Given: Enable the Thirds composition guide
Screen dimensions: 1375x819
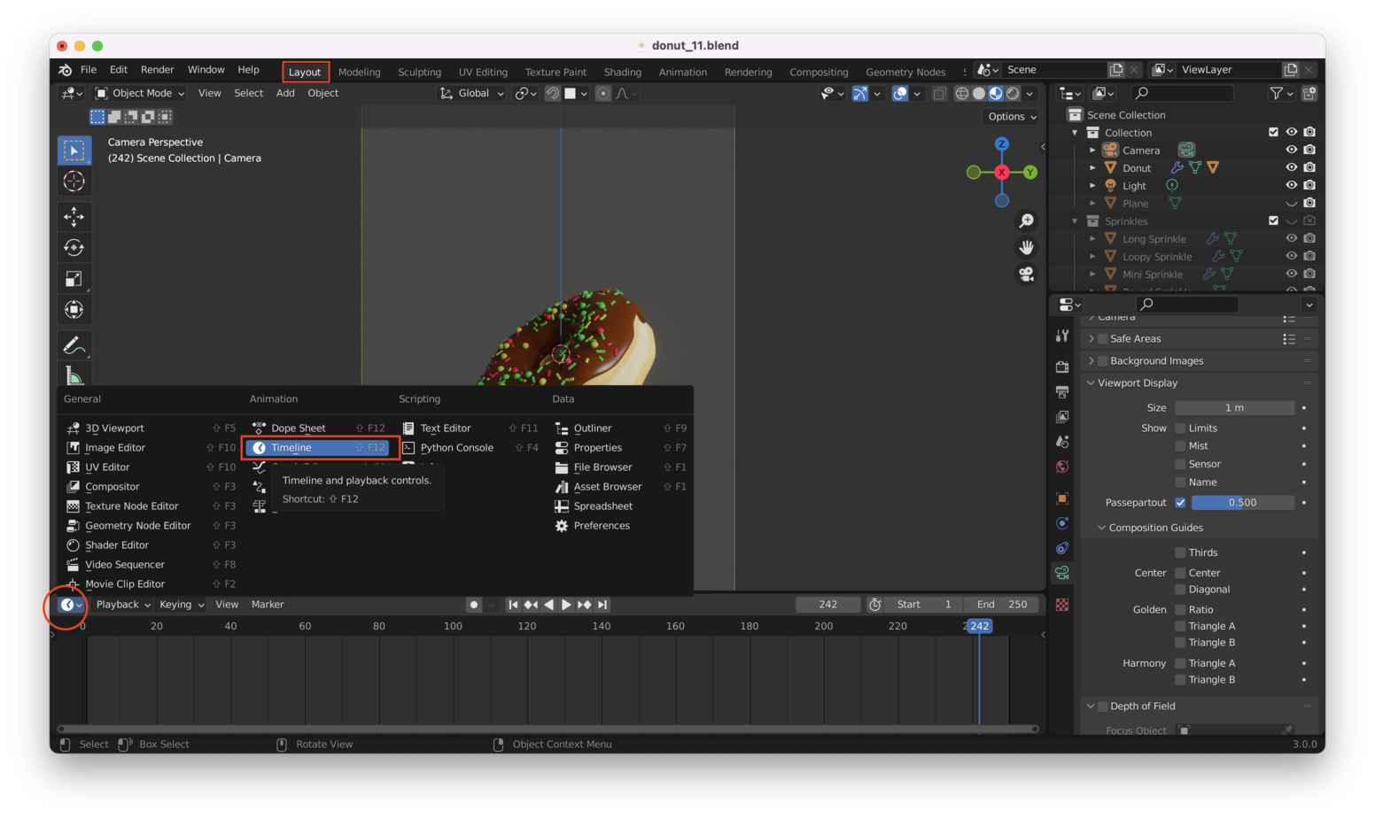Looking at the screenshot, I should coord(1180,552).
